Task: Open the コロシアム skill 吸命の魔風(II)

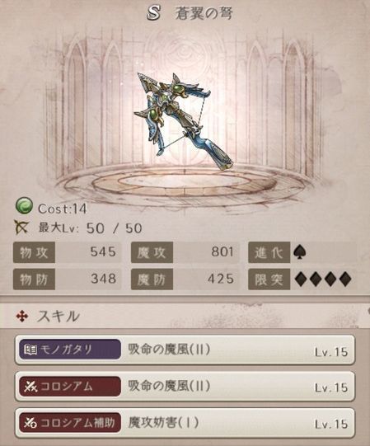Action: [185, 387]
